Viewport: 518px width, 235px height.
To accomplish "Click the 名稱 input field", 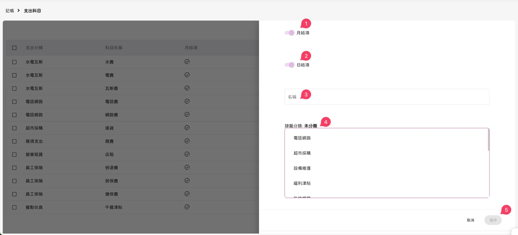I will tap(387, 97).
